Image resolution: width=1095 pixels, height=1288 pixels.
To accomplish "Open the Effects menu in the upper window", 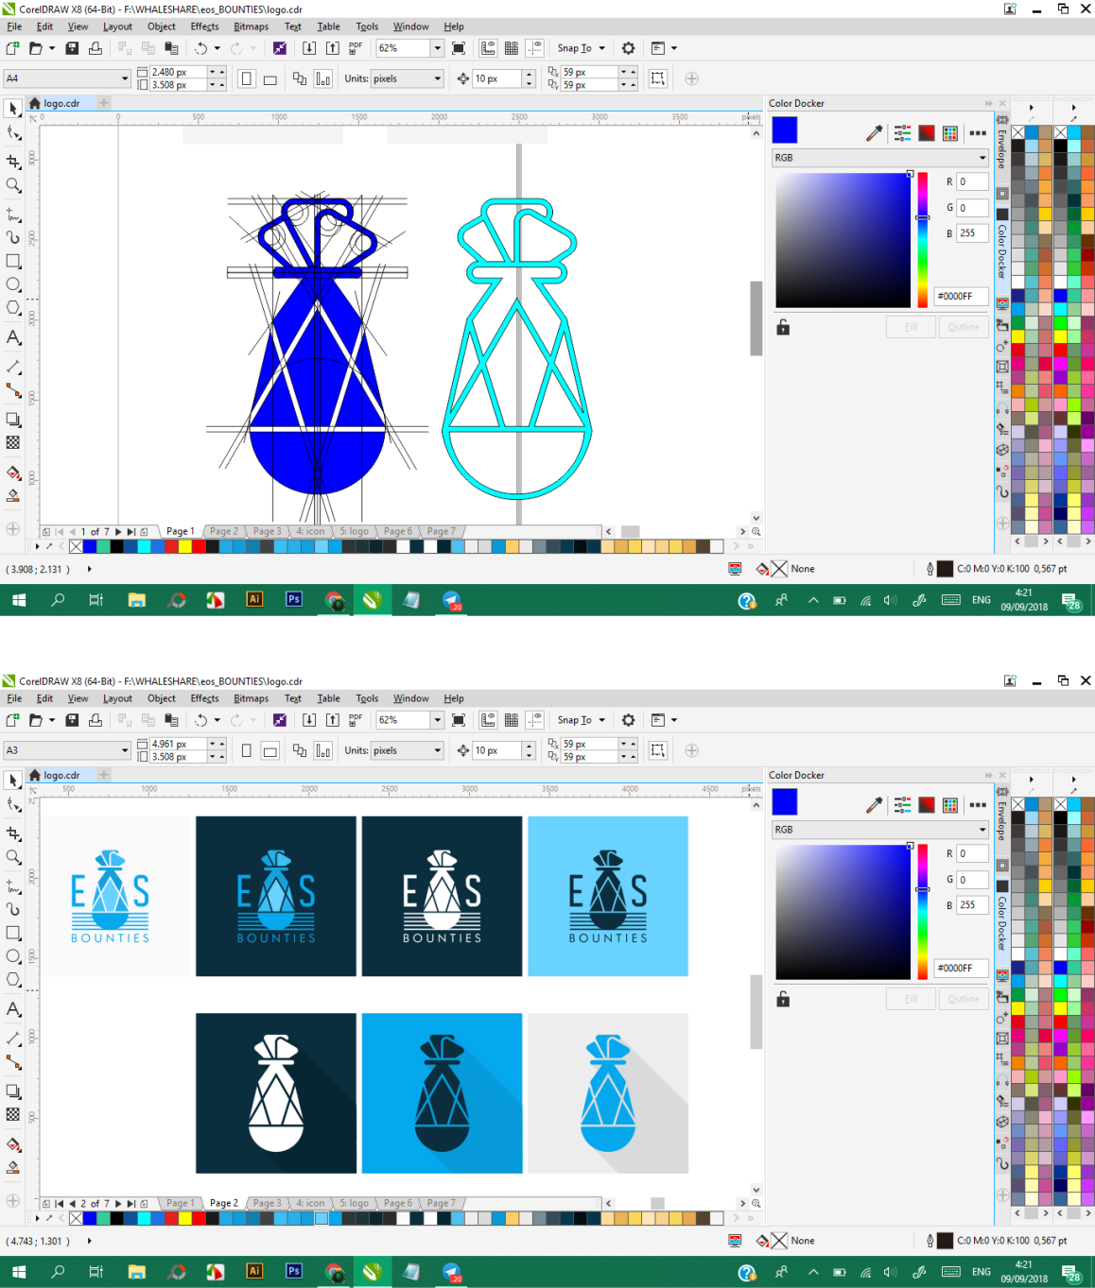I will click(204, 26).
